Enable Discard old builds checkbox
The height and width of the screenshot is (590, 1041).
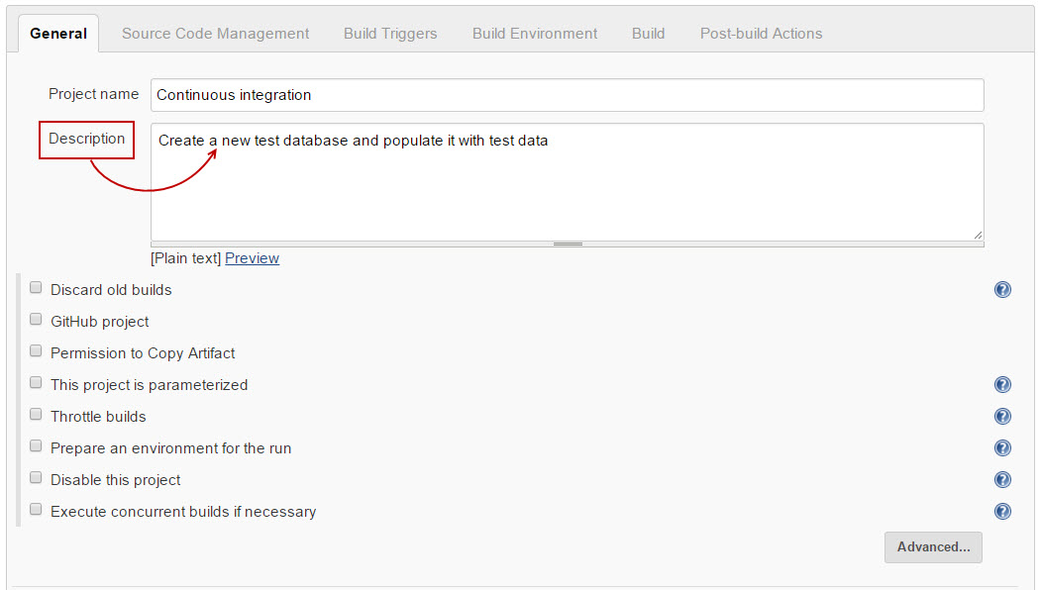coord(36,288)
